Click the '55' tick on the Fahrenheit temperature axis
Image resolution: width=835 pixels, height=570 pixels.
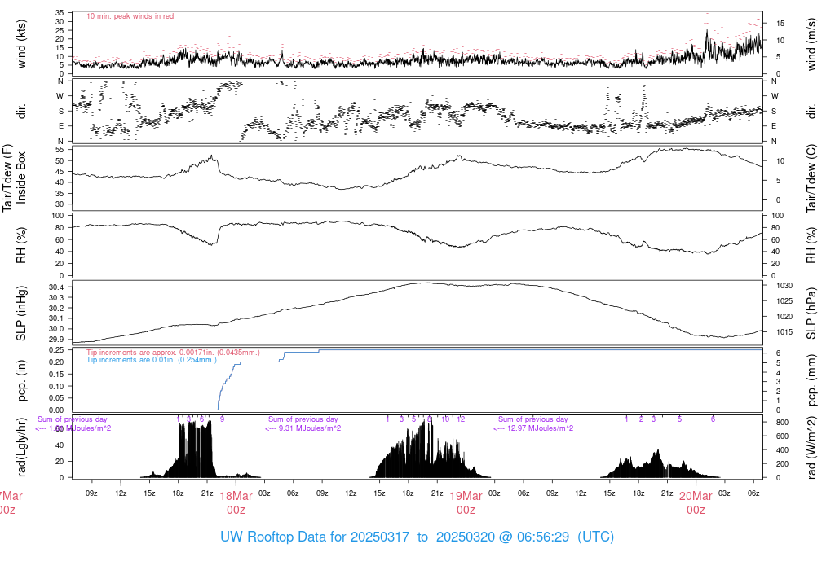(59, 150)
